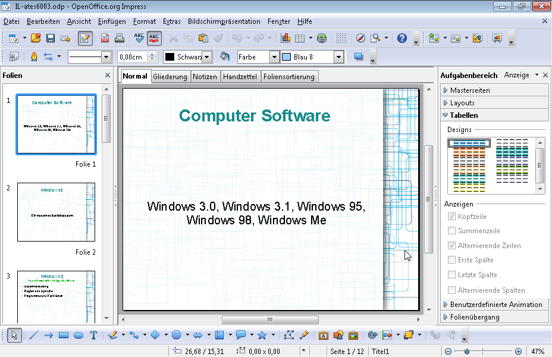The height and width of the screenshot is (357, 552).
Task: Open the Bearbeiten menu
Action: 43,21
